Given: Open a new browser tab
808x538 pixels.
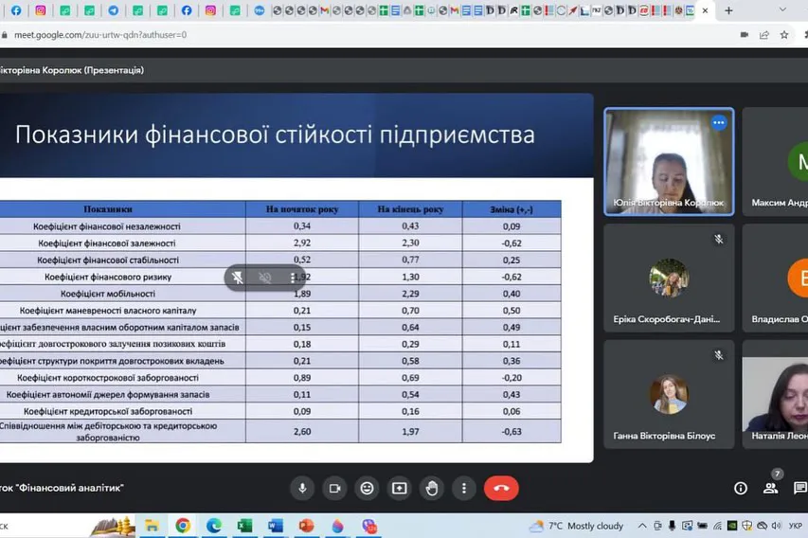Looking at the screenshot, I should [x=728, y=10].
